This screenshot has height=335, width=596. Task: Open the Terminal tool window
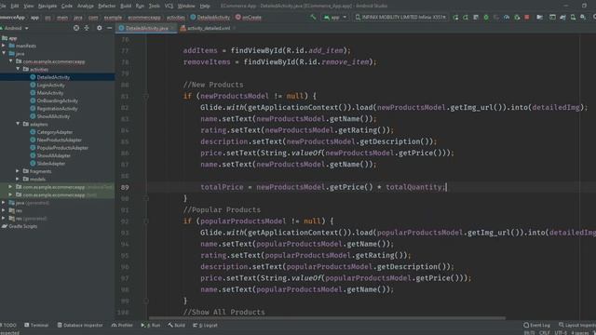[x=36, y=325]
